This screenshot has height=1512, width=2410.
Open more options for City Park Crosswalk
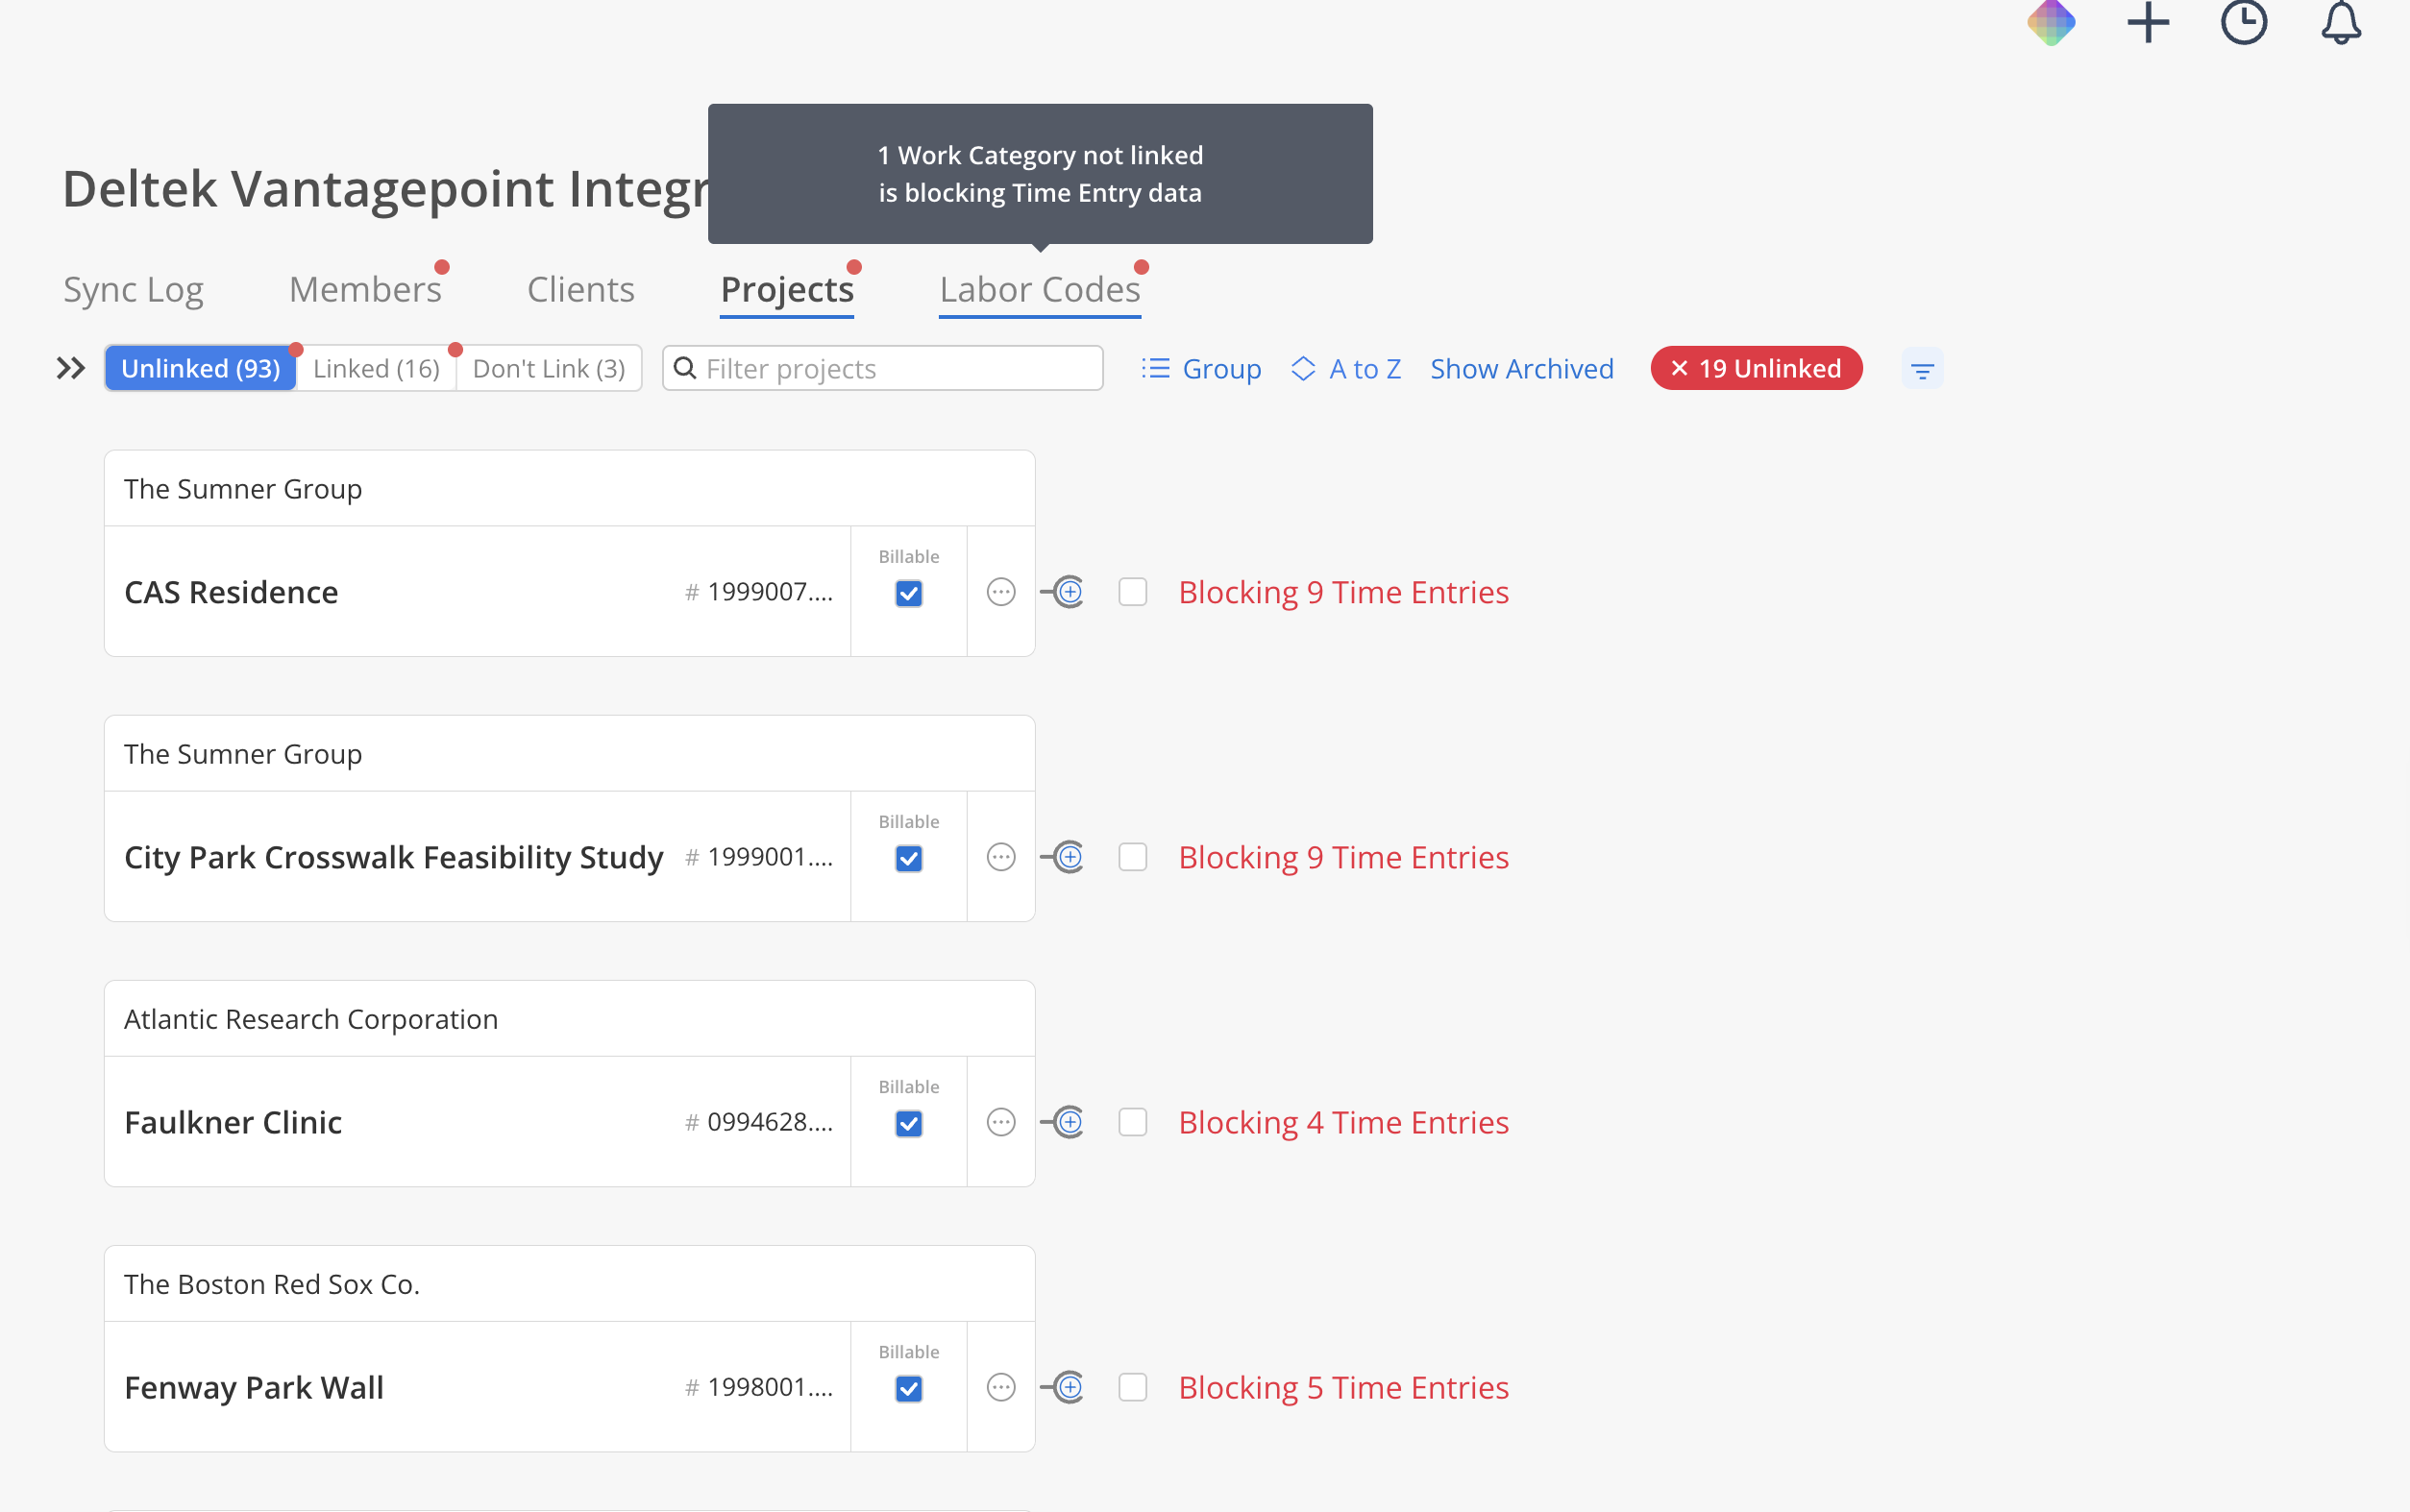1001,857
